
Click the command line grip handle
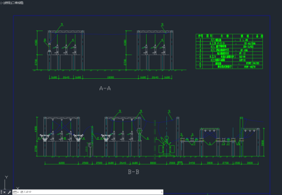click(2, 192)
